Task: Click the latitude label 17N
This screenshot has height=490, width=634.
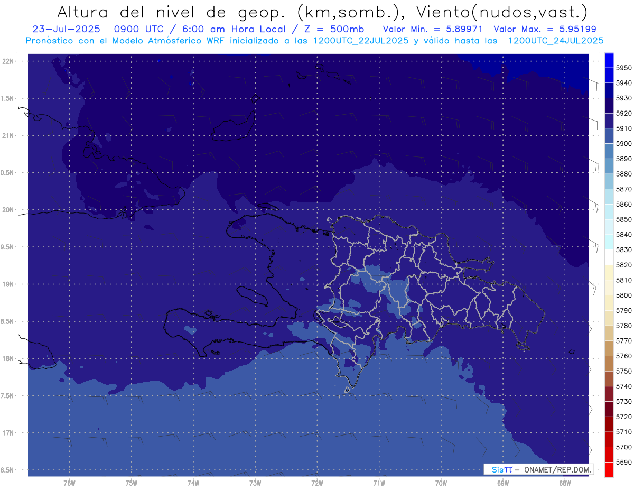Action: click(x=8, y=433)
